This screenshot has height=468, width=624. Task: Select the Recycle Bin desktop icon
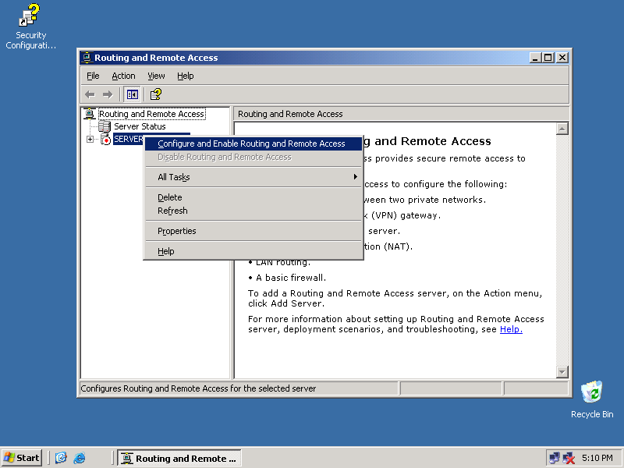(x=592, y=399)
